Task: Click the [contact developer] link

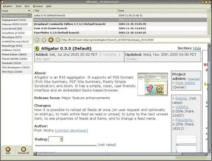Action: pyautogui.click(x=71, y=130)
